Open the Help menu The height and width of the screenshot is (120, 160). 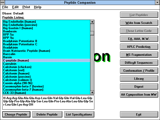click(38, 7)
